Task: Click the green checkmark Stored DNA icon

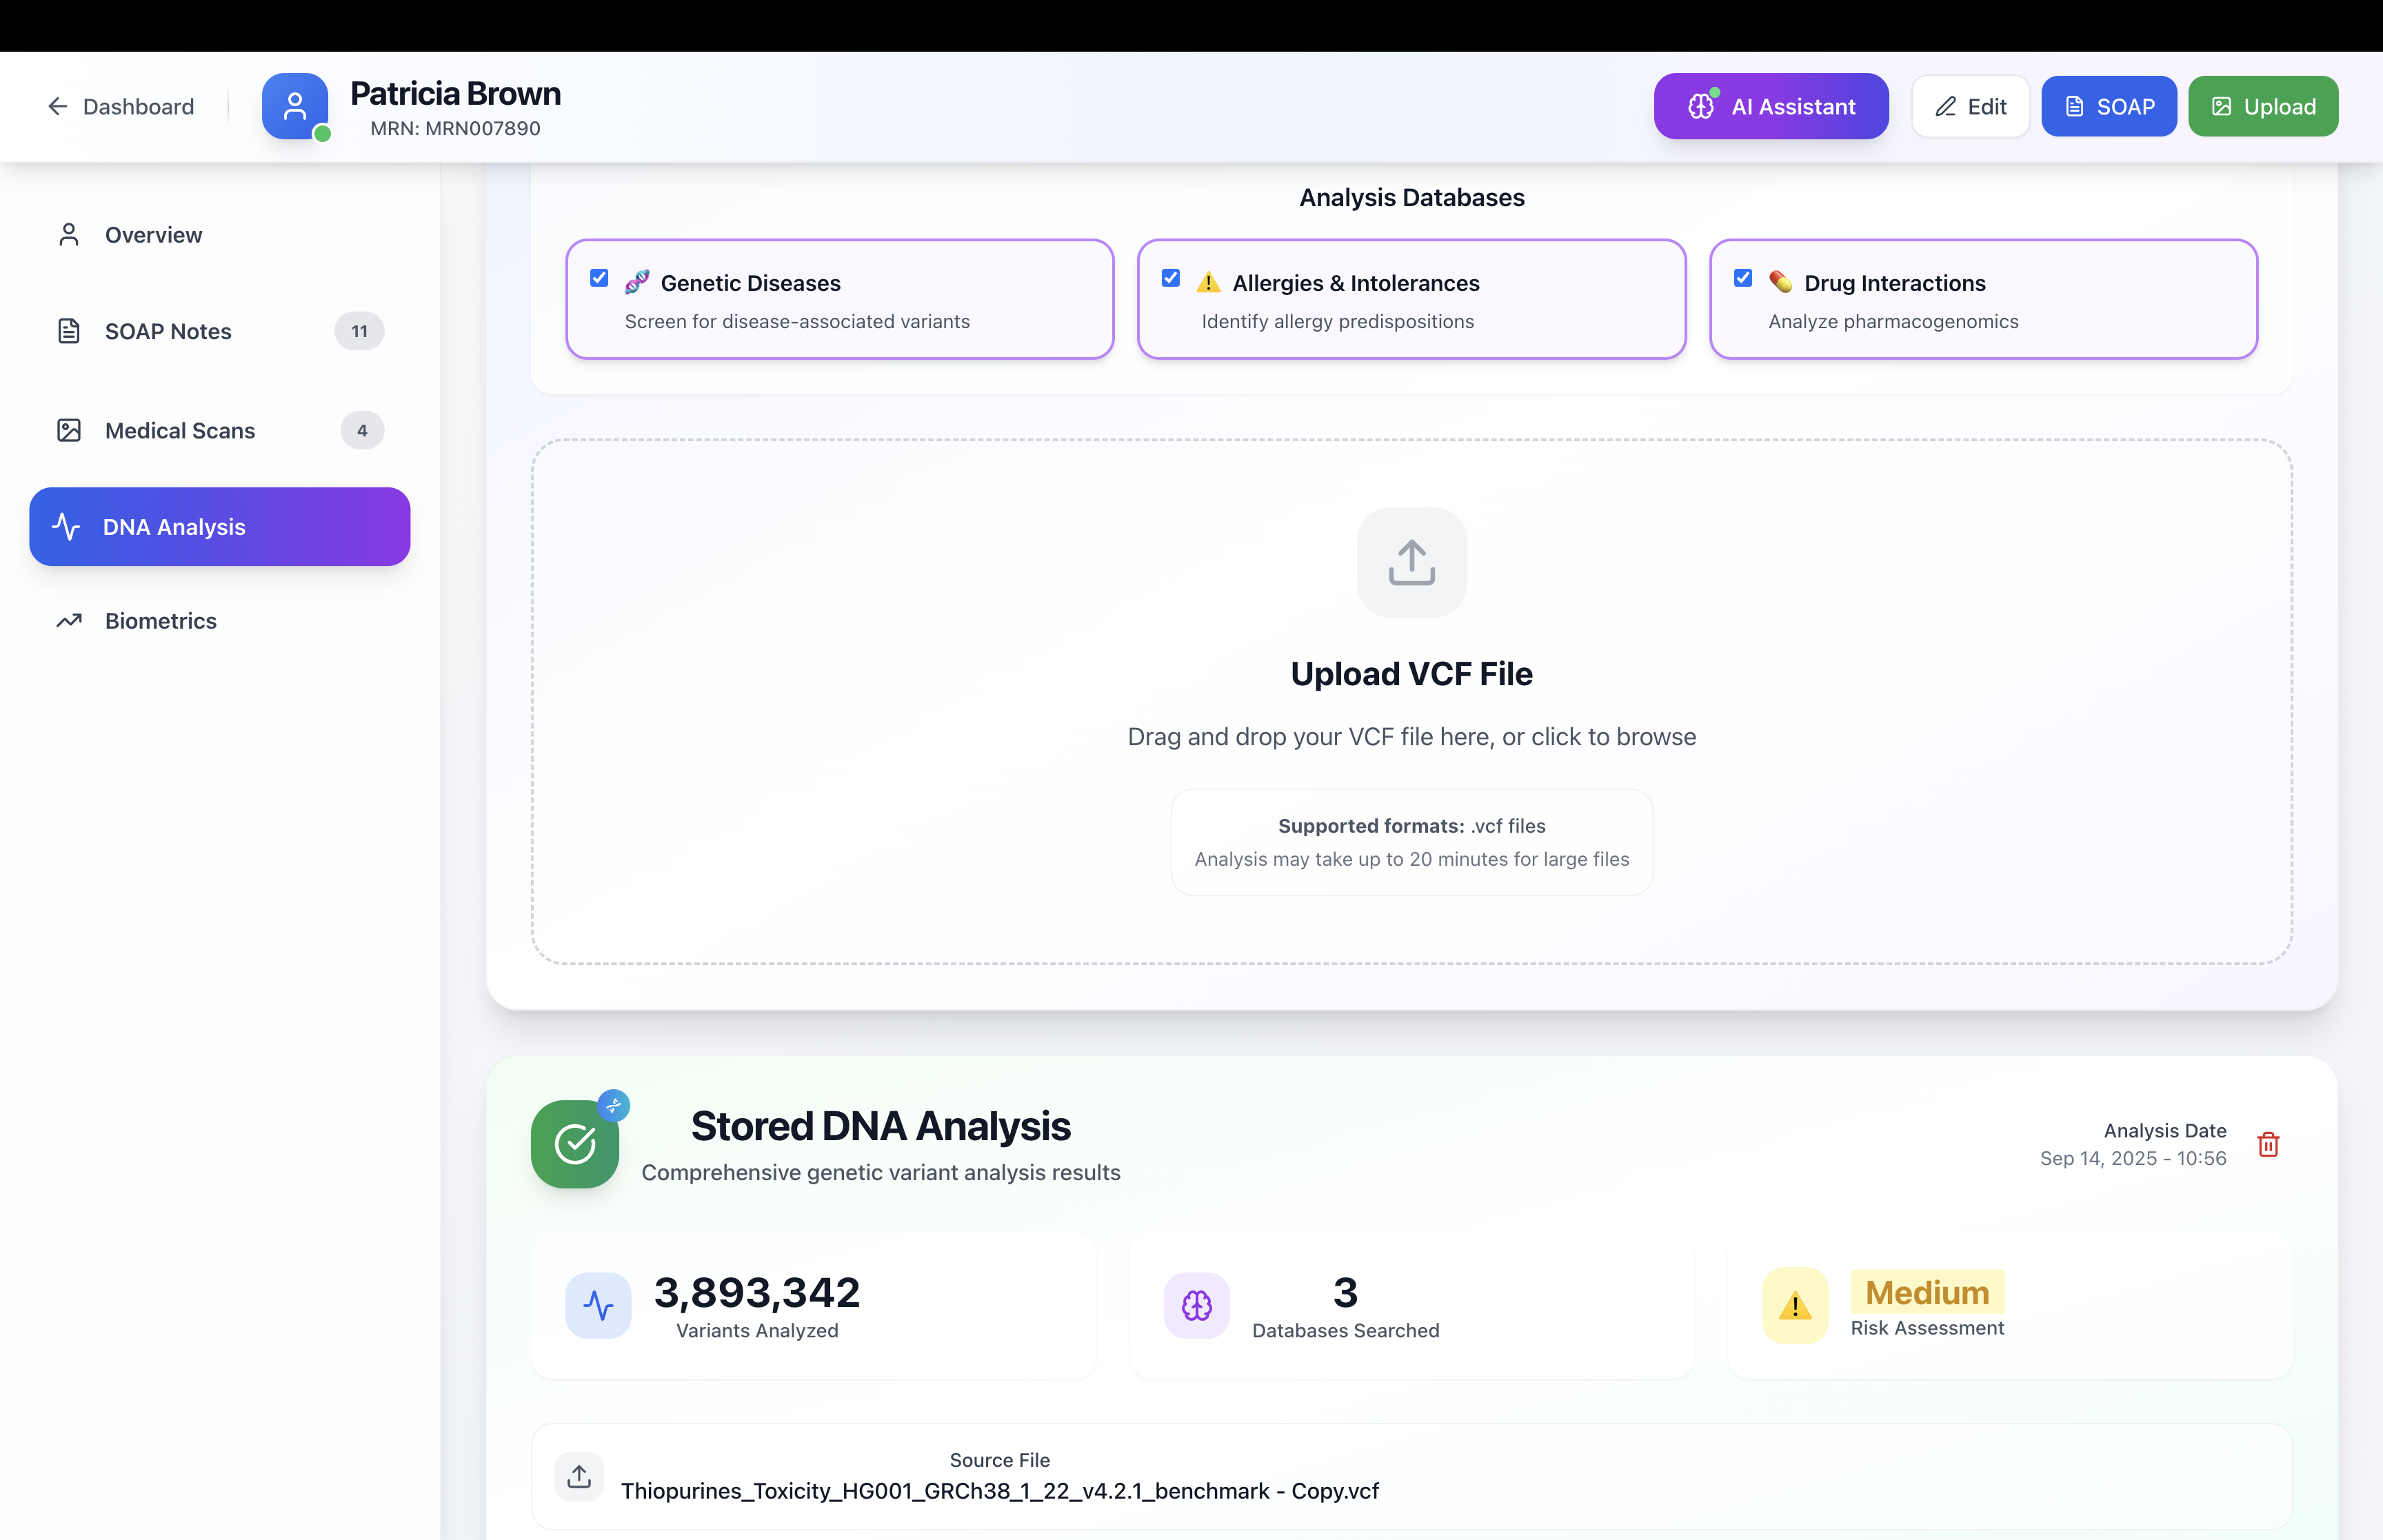Action: [575, 1144]
